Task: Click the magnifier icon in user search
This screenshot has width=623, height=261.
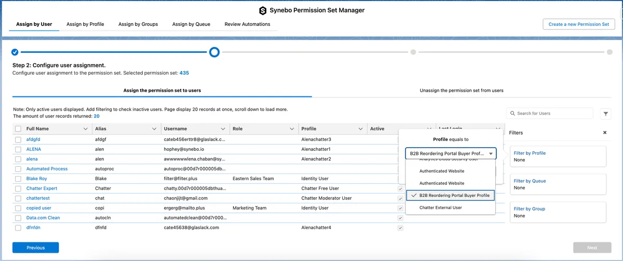Action: click(x=513, y=113)
